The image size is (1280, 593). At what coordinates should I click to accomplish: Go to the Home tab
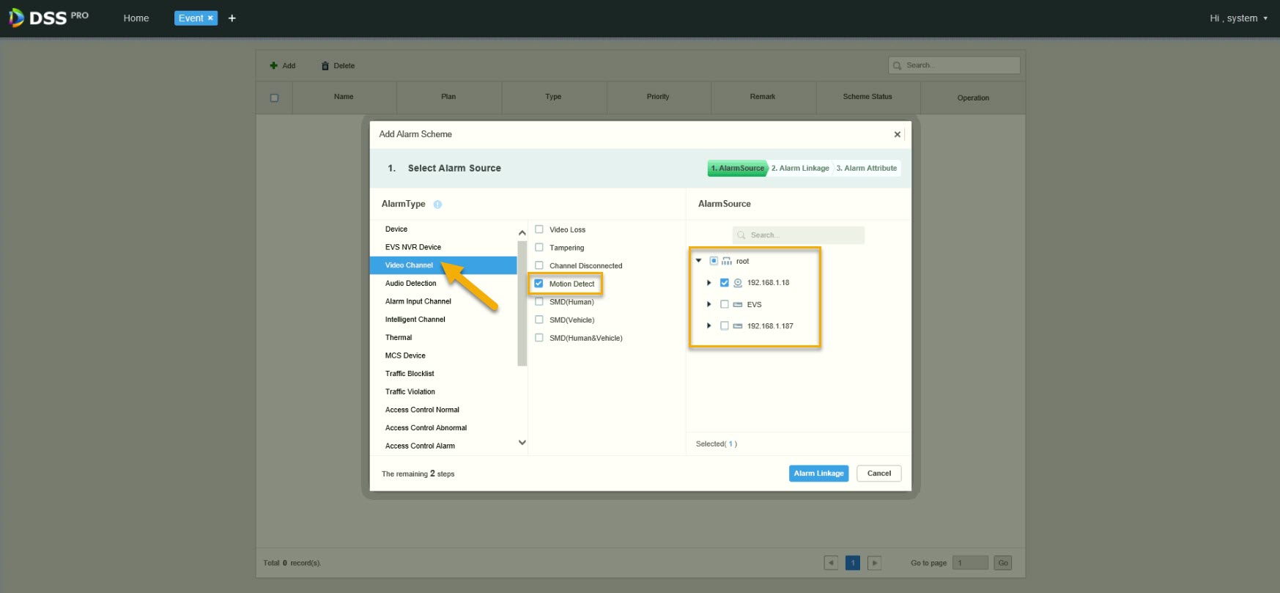(136, 18)
